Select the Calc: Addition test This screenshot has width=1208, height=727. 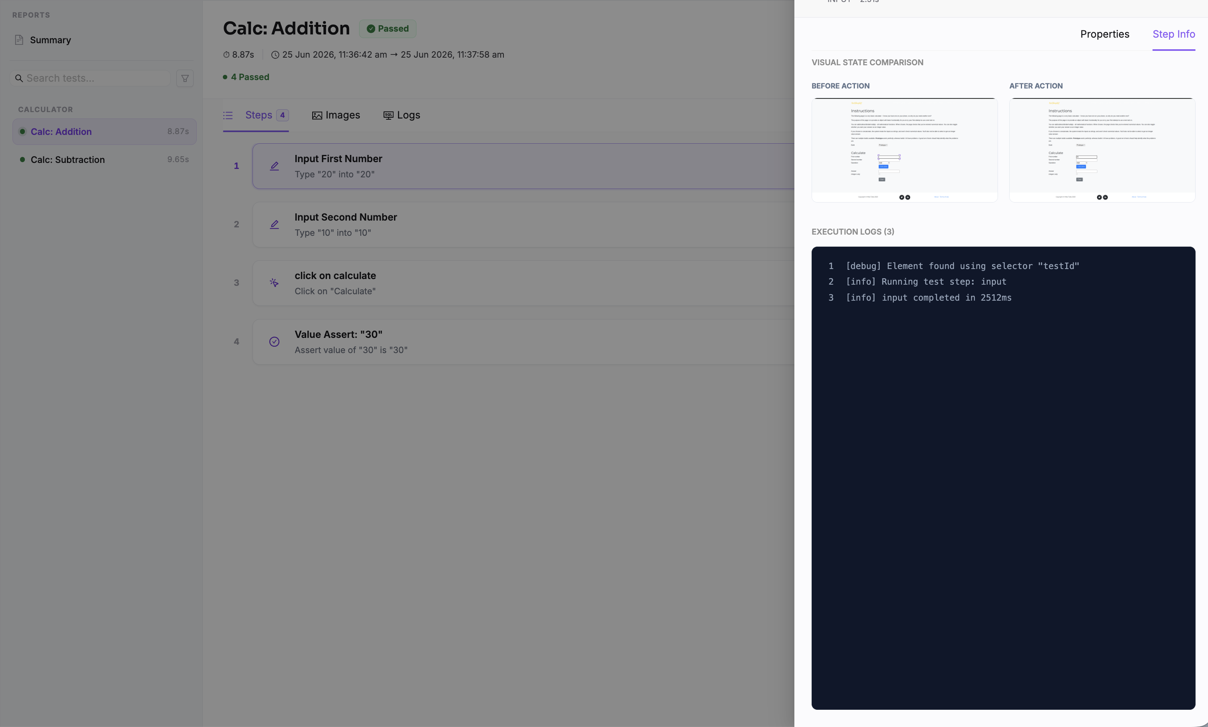point(105,131)
